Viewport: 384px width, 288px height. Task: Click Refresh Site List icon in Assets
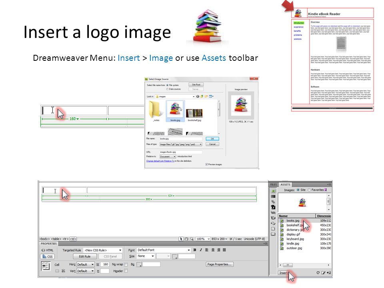click(318, 272)
